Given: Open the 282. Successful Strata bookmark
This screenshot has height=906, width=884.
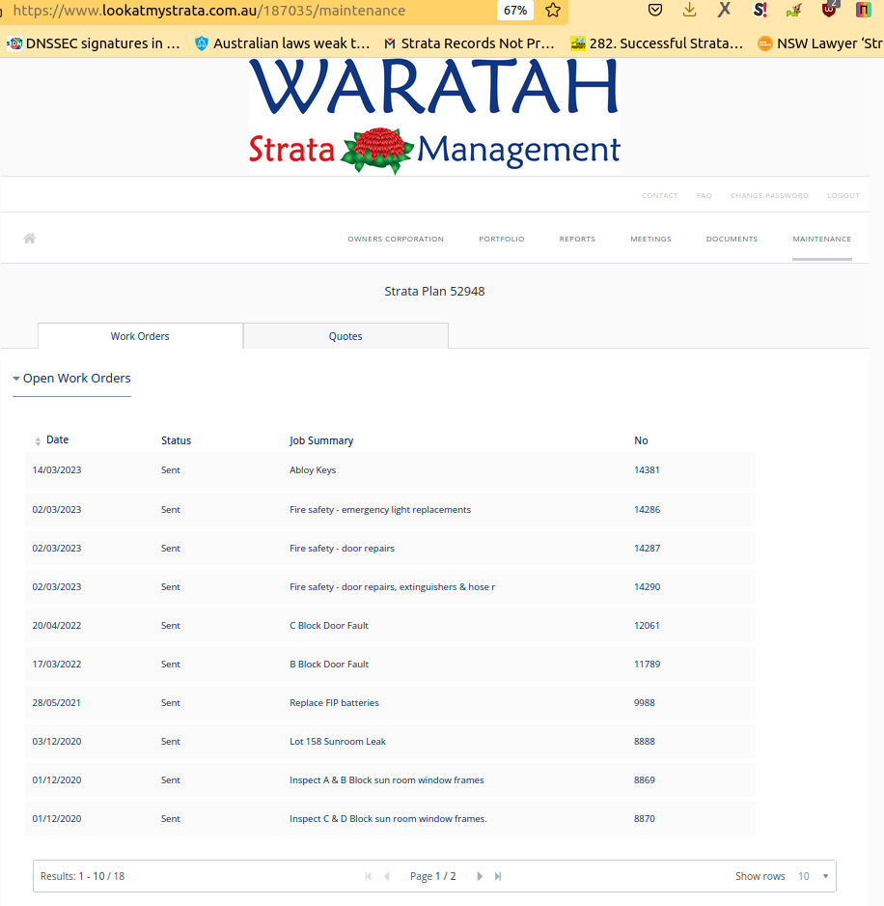Looking at the screenshot, I should click(656, 43).
